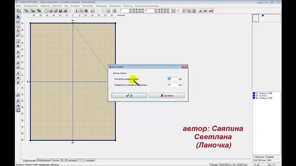Viewport: 296px width, 166px height.
Task: Click the letter A text icon
Action: tap(200, 11)
